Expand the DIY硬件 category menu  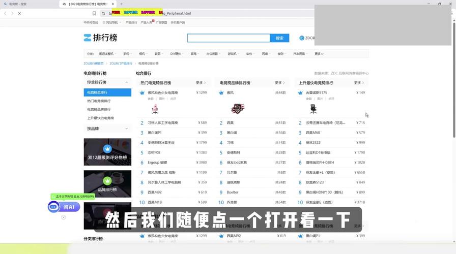tap(177, 54)
